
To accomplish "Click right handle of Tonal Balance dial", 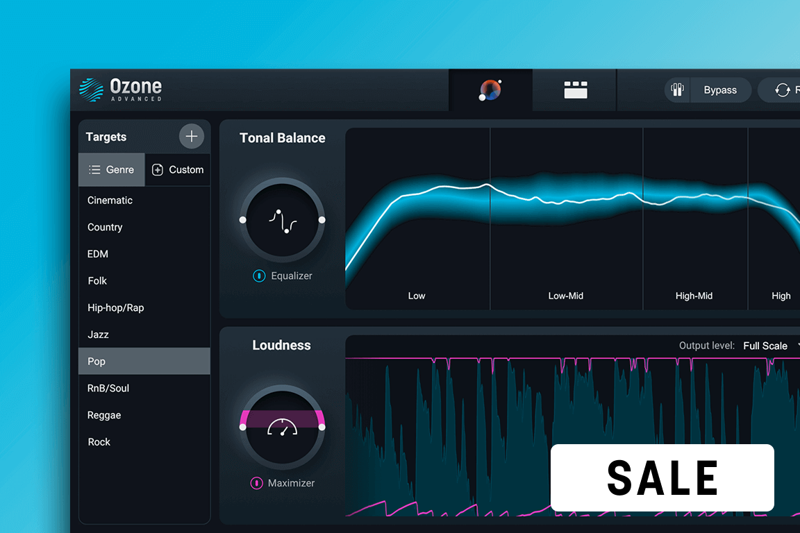I will (x=322, y=220).
